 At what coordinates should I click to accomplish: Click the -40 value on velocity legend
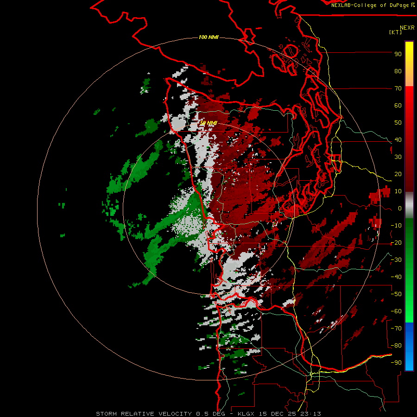[396, 277]
